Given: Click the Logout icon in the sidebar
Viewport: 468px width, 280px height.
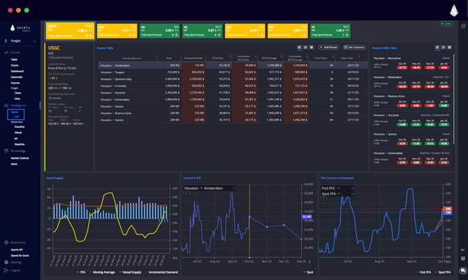Looking at the screenshot, I should click(x=6, y=270).
